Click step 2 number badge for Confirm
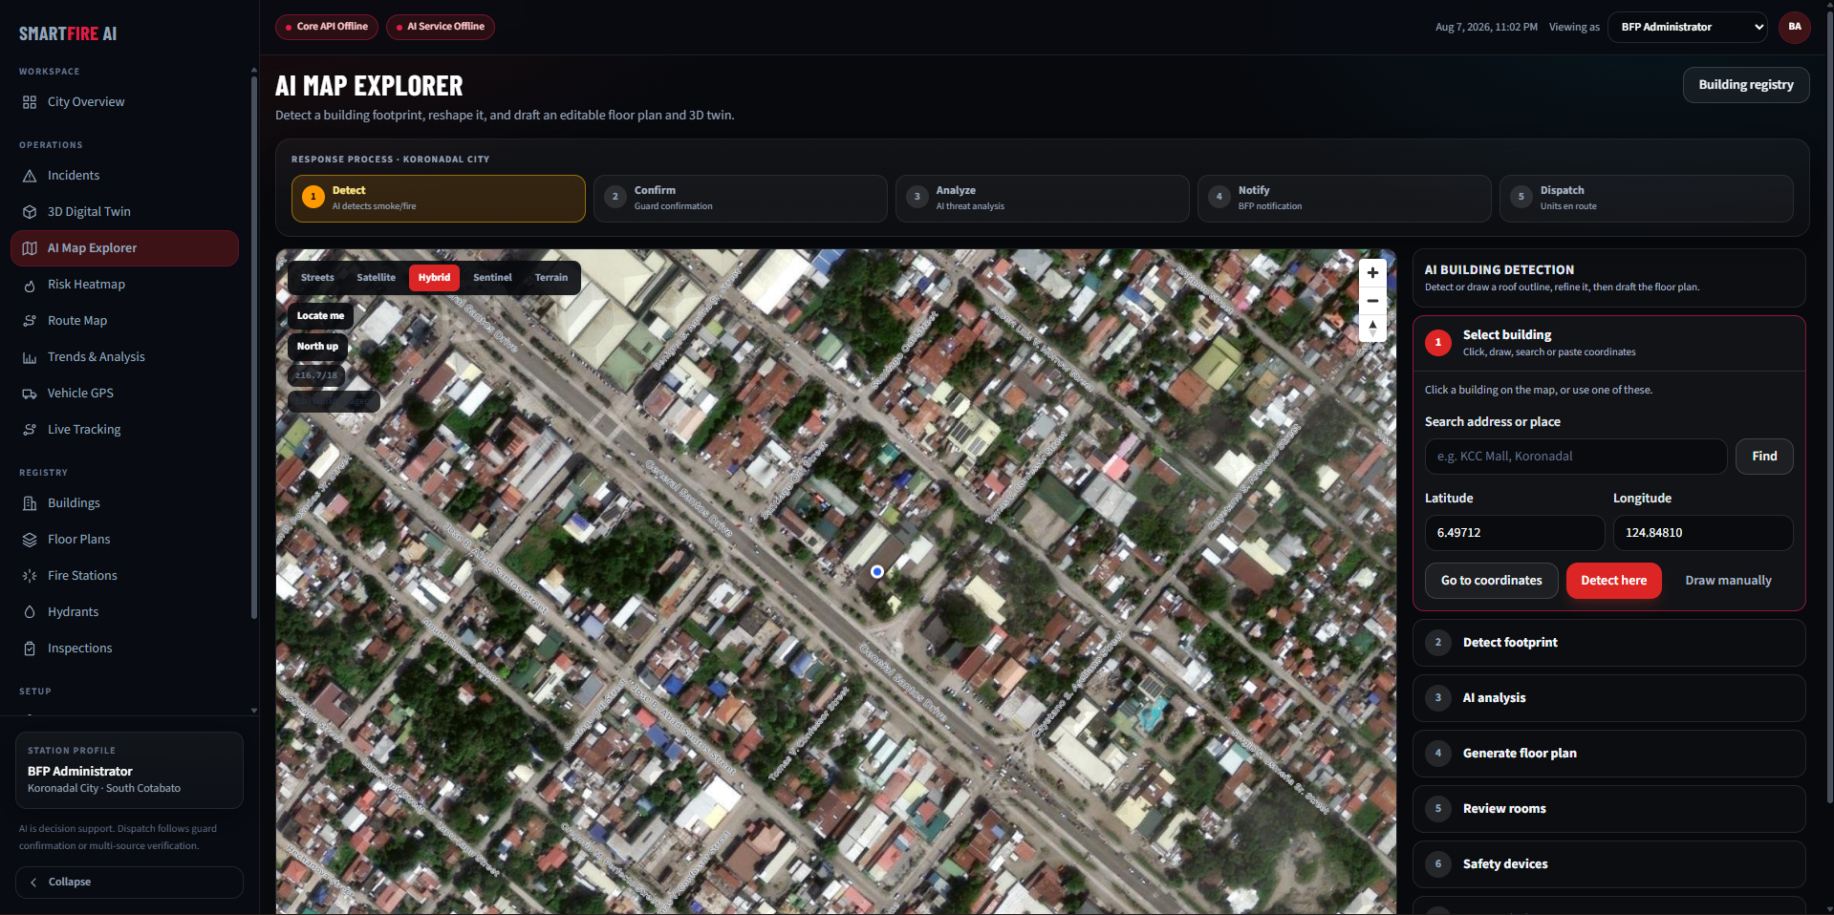 (x=615, y=198)
